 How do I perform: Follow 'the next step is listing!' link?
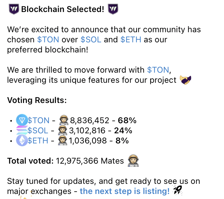pyautogui.click(x=125, y=191)
